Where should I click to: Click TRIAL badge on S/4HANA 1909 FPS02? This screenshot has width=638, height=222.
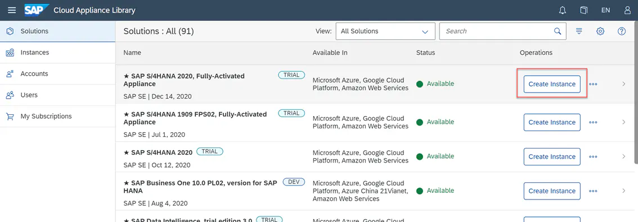pyautogui.click(x=291, y=113)
